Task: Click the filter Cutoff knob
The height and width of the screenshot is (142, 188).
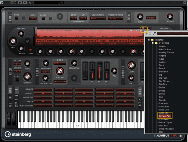Action: 60,71
